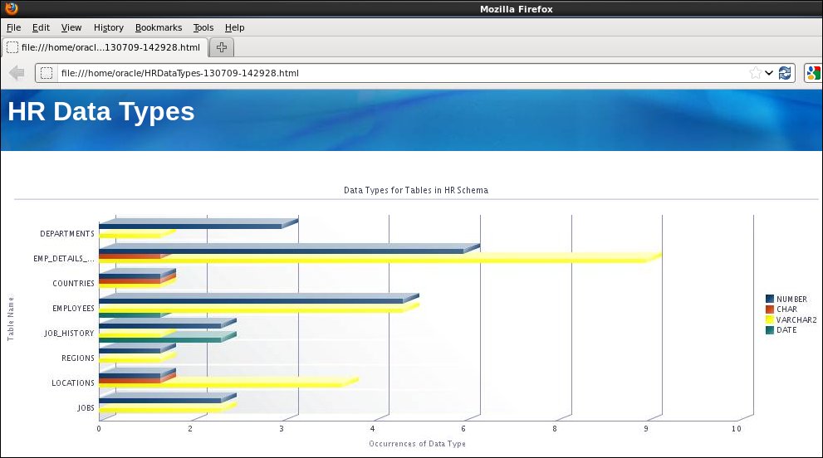Click the LOCATIONS axis label
Image resolution: width=823 pixels, height=458 pixels.
pyautogui.click(x=73, y=383)
